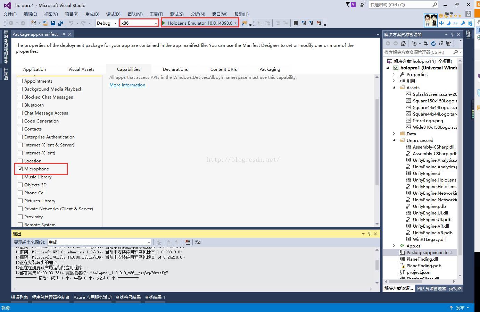Enable the Location capability checkbox
The width and height of the screenshot is (480, 312).
pyautogui.click(x=20, y=161)
